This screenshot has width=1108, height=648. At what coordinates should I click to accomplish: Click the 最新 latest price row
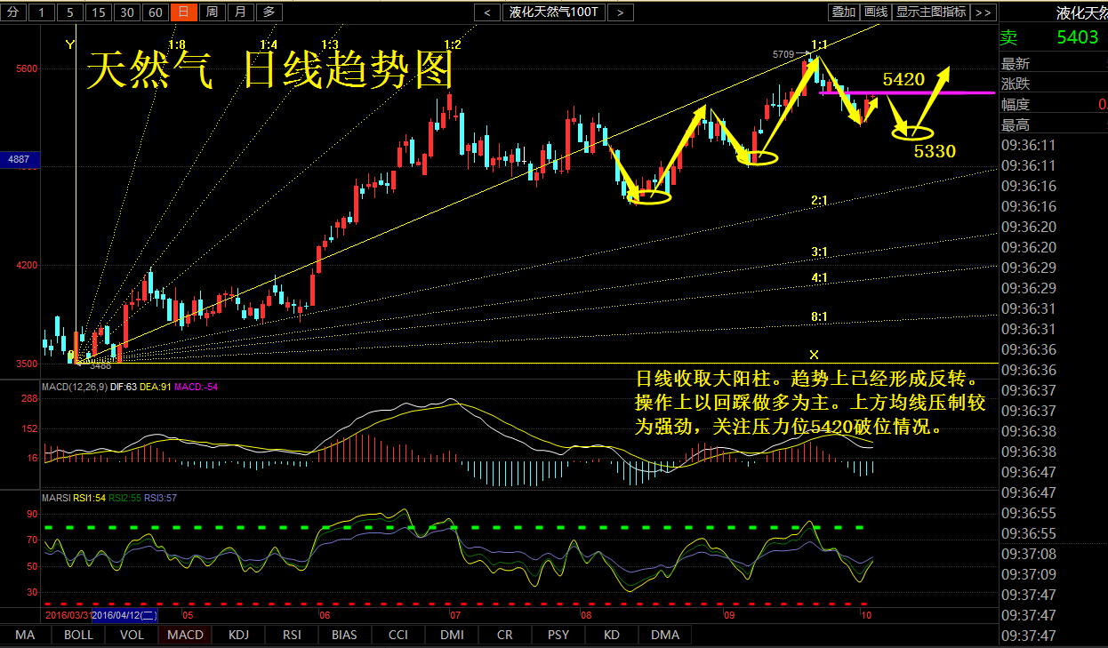pyautogui.click(x=1054, y=63)
